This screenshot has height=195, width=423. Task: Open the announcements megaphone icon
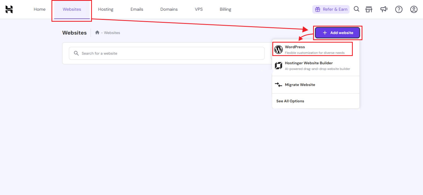point(384,9)
